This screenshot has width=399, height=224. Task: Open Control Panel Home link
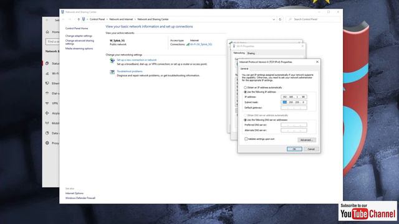[77, 29]
